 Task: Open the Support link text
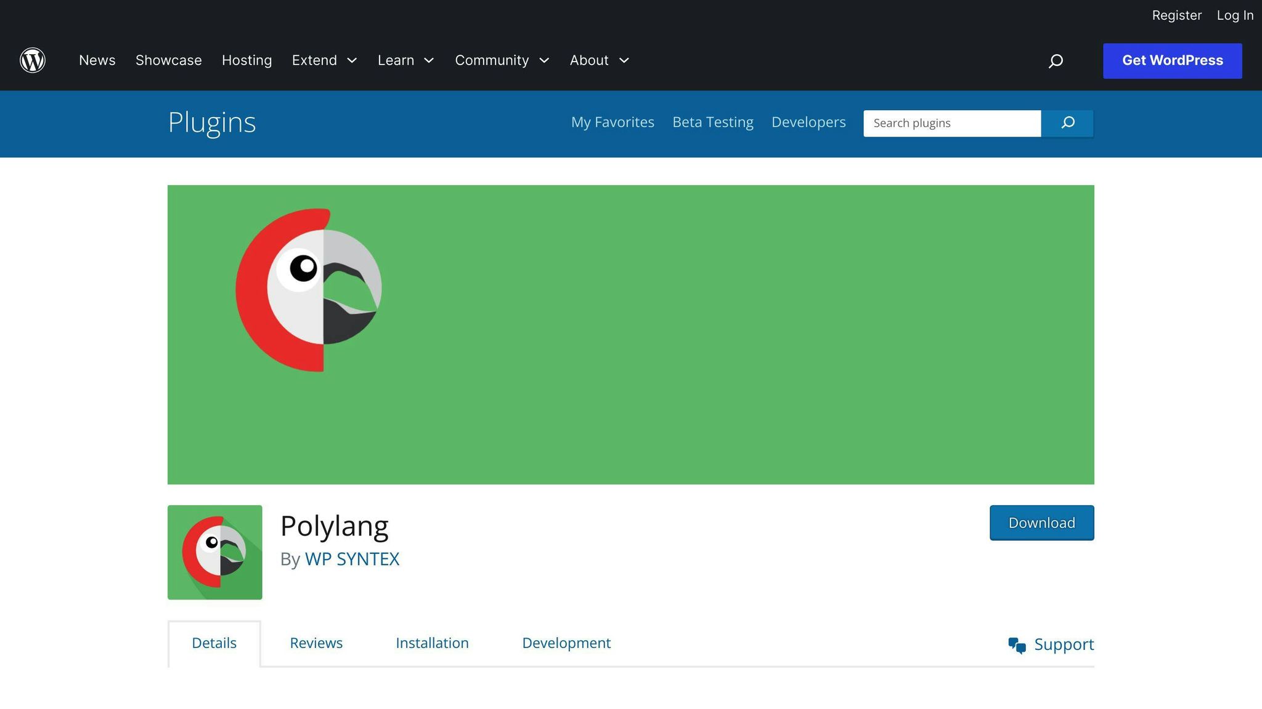point(1064,644)
